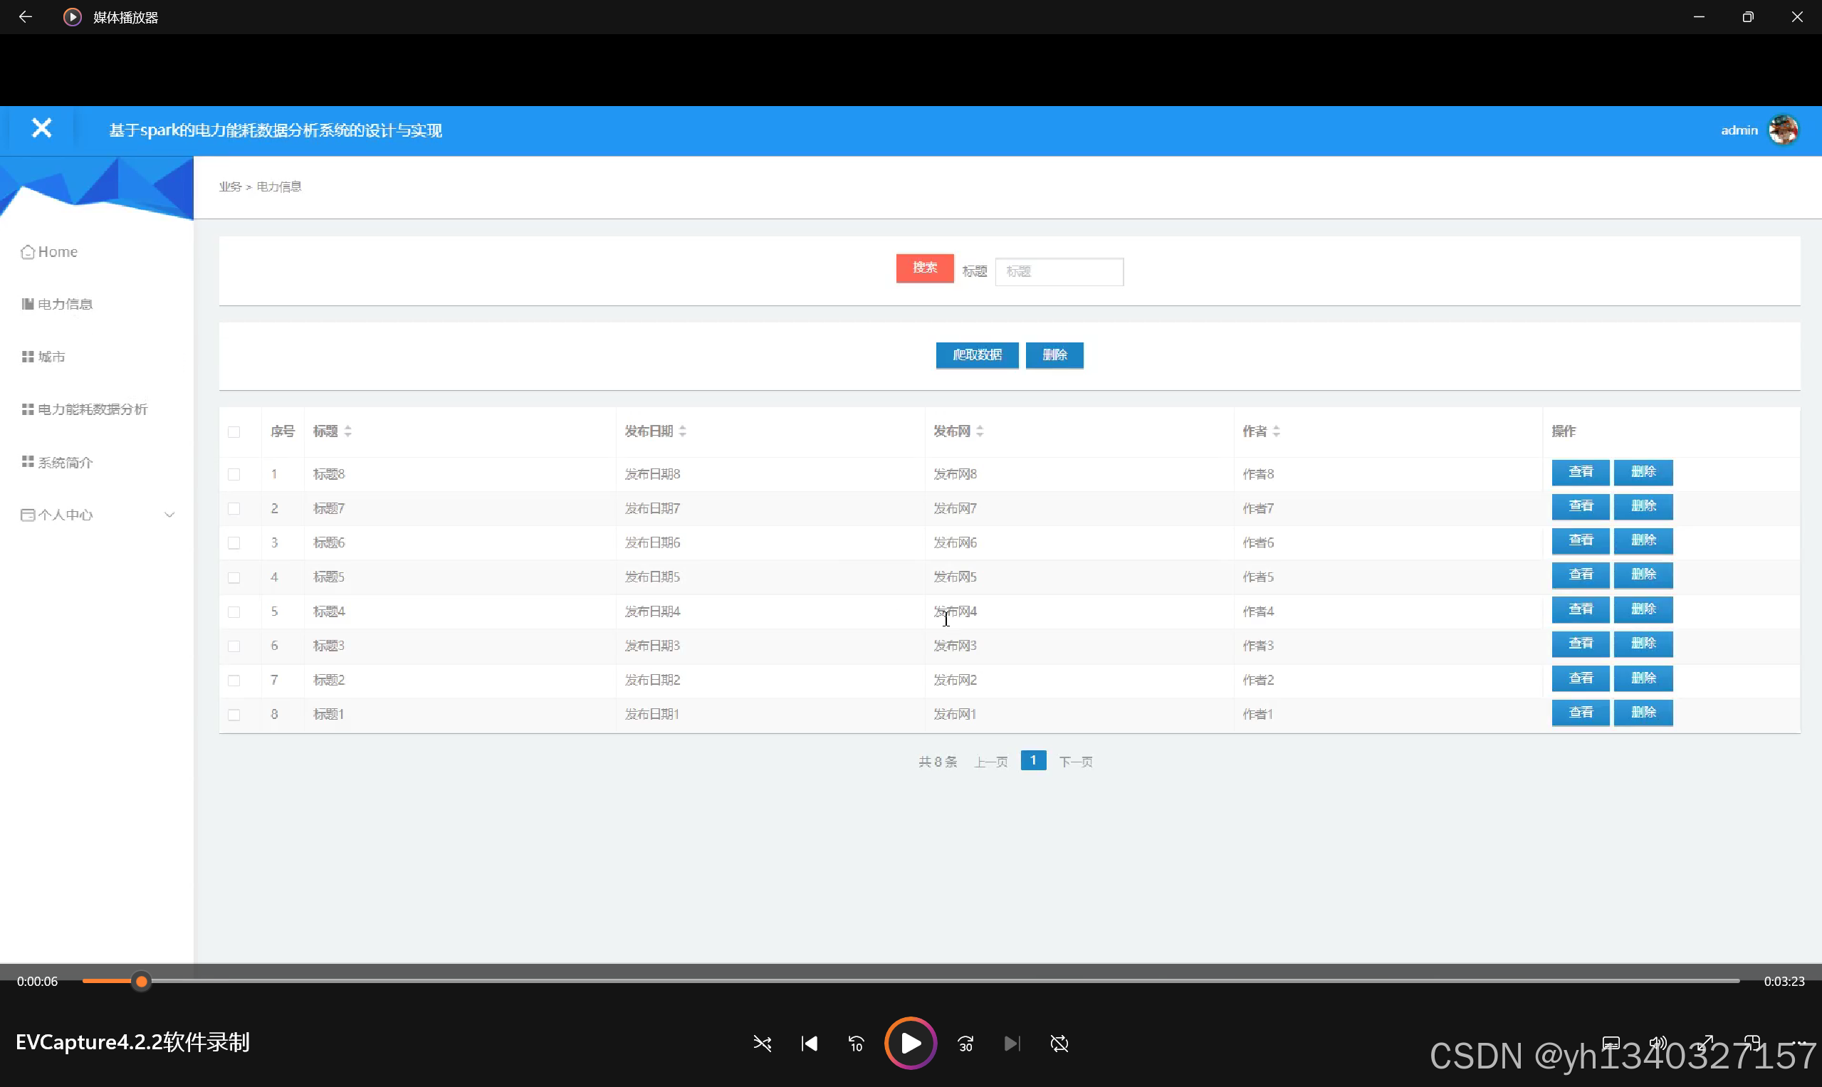Sort table by 作者 column arrows
Viewport: 1822px width, 1087px height.
pyautogui.click(x=1276, y=431)
